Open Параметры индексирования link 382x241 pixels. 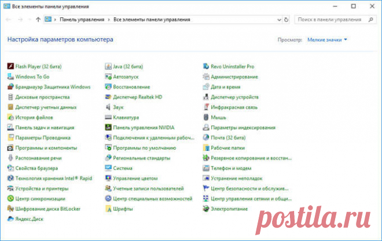[x=243, y=127]
